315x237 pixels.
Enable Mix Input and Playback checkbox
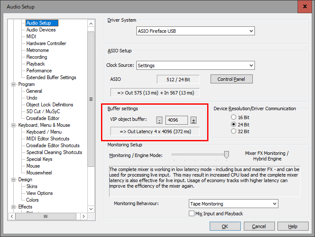pyautogui.click(x=191, y=214)
